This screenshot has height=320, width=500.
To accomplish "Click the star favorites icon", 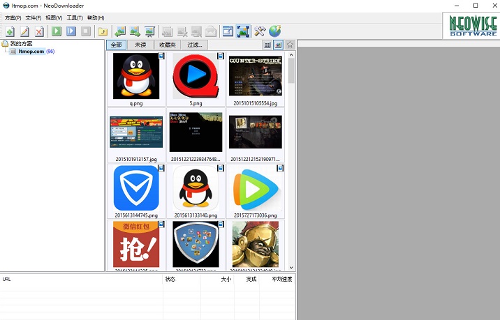I will coord(290,45).
